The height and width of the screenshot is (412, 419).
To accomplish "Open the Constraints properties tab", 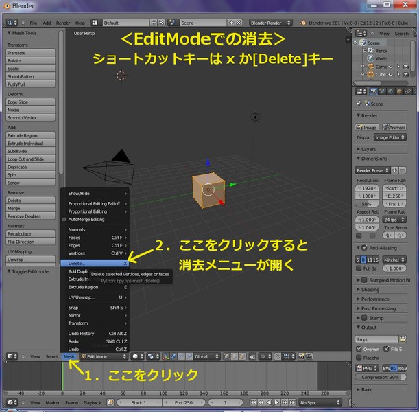I will [407, 92].
